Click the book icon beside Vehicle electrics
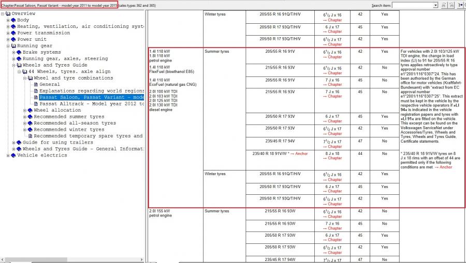Image resolution: width=466 pixels, height=263 pixels. [x=13, y=155]
